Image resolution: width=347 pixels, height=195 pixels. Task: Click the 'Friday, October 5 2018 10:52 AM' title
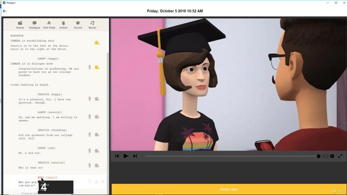coord(175,11)
